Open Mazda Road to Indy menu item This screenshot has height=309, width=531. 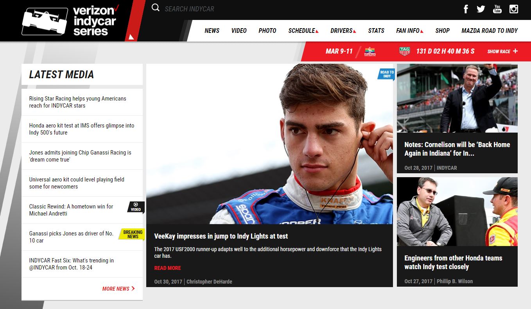(x=490, y=31)
